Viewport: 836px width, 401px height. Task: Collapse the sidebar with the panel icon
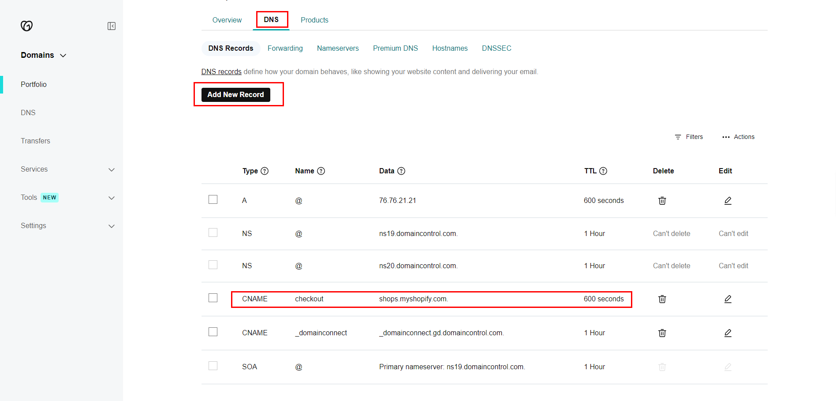pyautogui.click(x=112, y=26)
